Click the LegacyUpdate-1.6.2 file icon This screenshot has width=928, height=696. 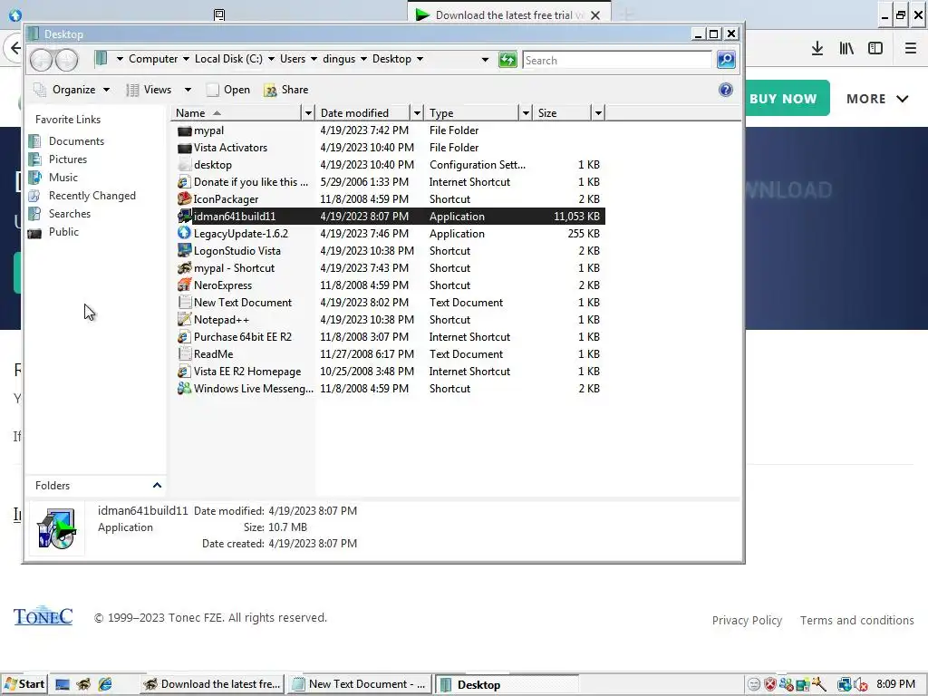pyautogui.click(x=185, y=234)
